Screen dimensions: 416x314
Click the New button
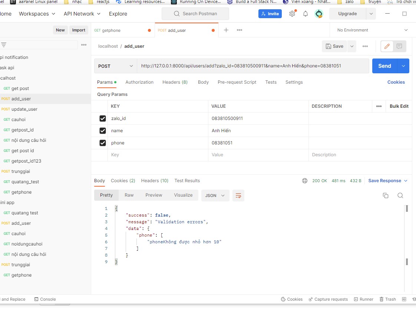click(60, 30)
